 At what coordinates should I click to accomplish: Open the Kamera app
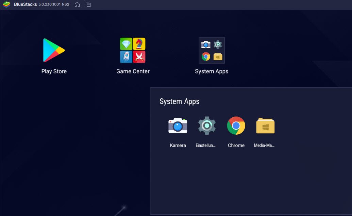click(178, 126)
